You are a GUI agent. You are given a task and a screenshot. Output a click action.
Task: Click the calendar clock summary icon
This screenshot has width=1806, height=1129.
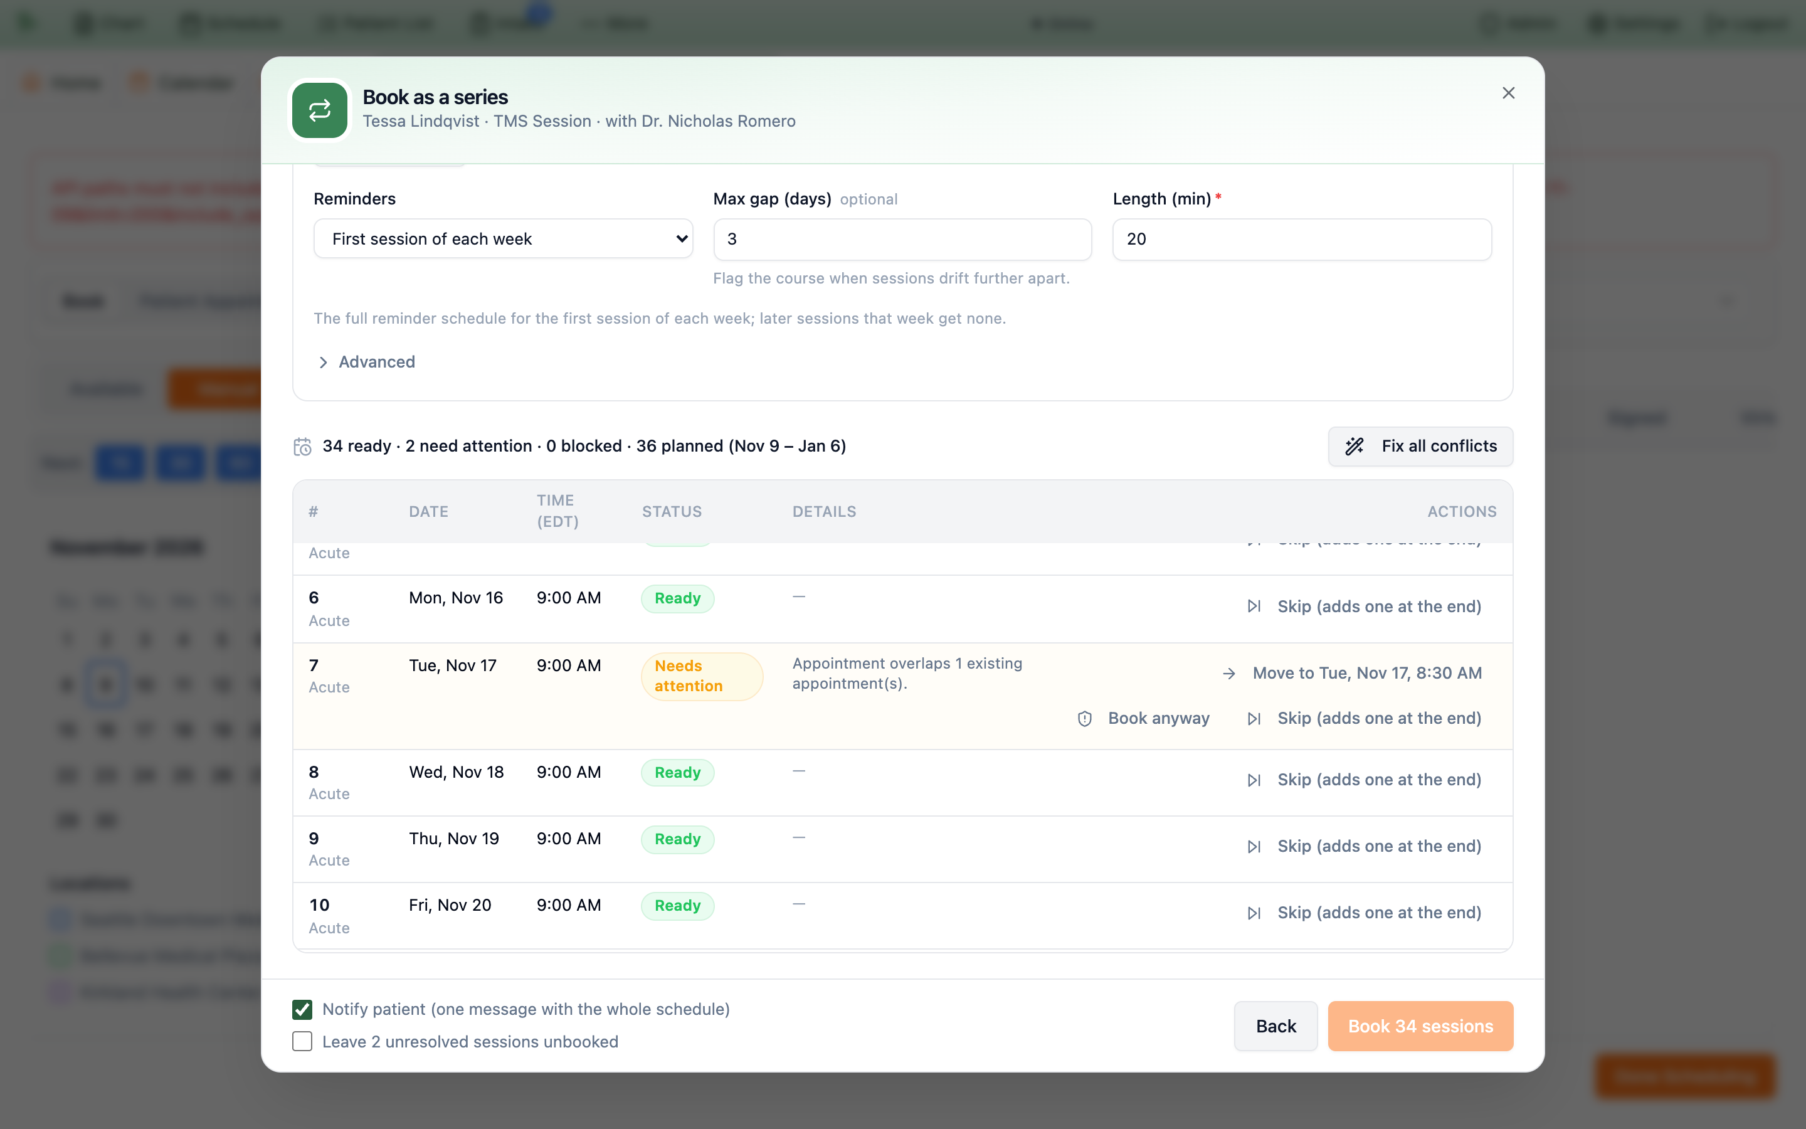(302, 447)
